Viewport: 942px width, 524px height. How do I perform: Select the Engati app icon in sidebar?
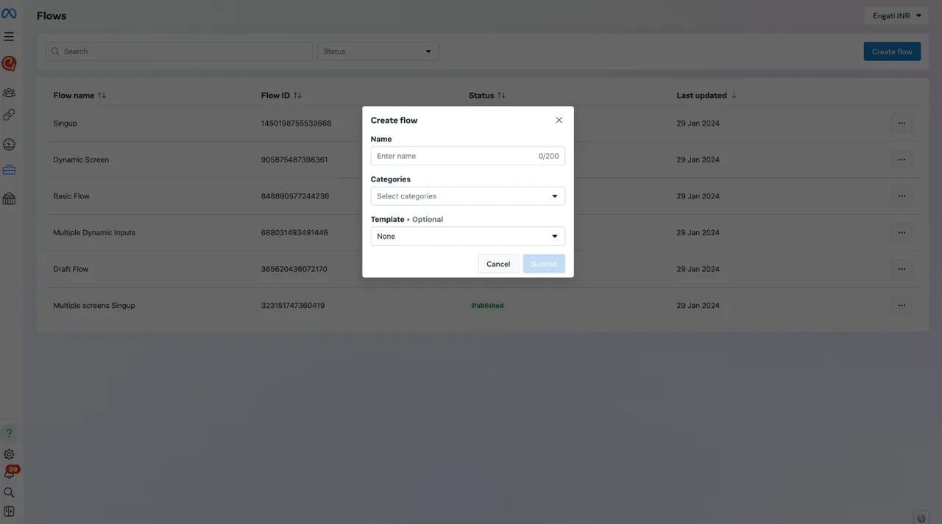tap(9, 63)
